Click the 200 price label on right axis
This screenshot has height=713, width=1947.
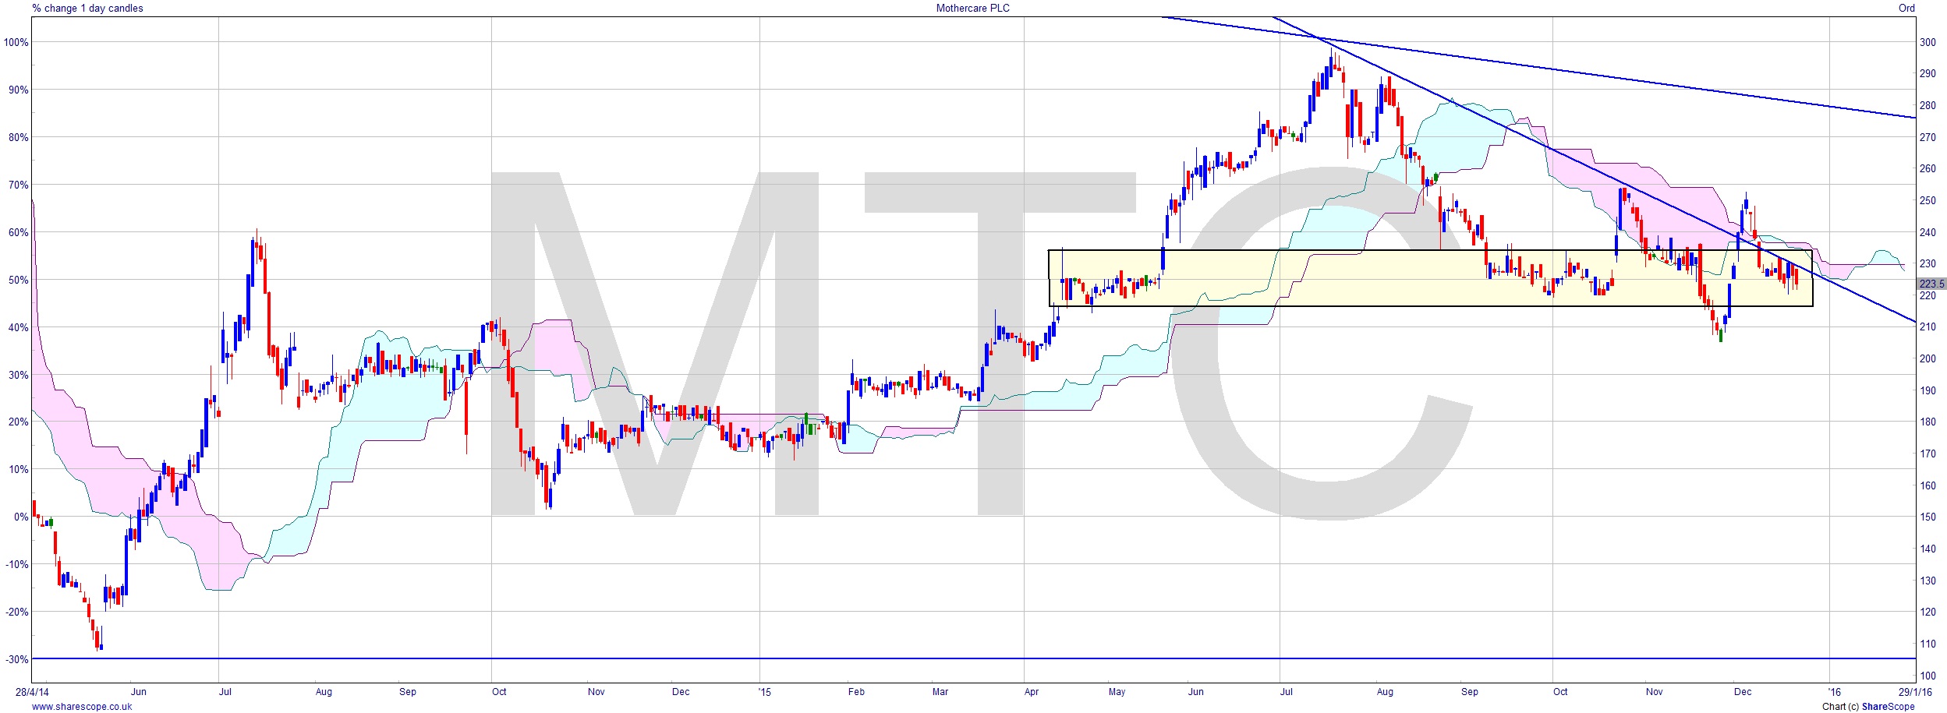point(1928,359)
